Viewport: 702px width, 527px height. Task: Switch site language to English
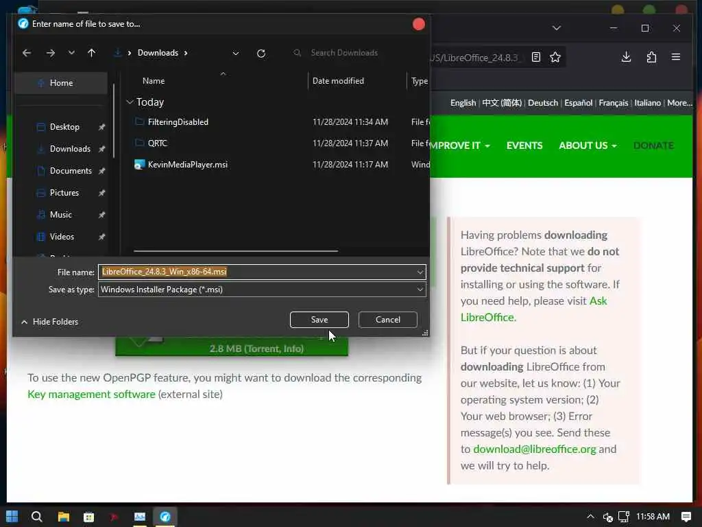(x=463, y=103)
